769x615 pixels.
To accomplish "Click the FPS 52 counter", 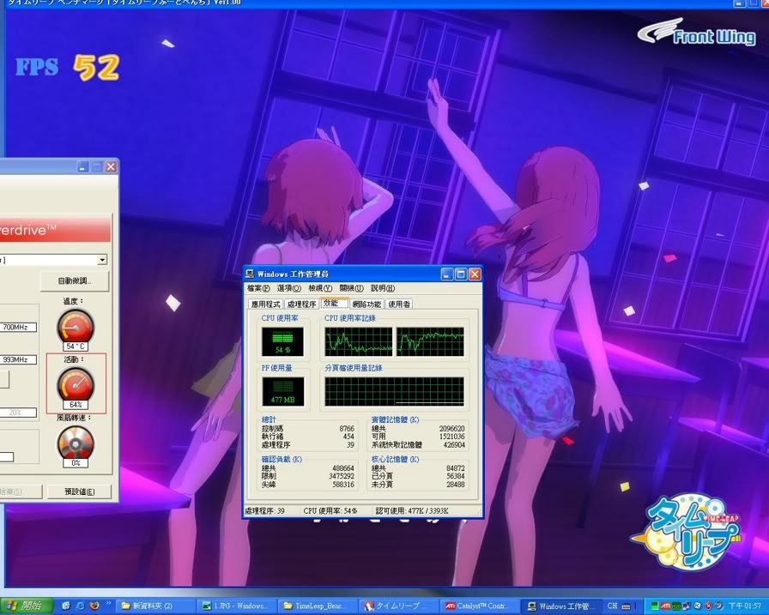I will [67, 67].
